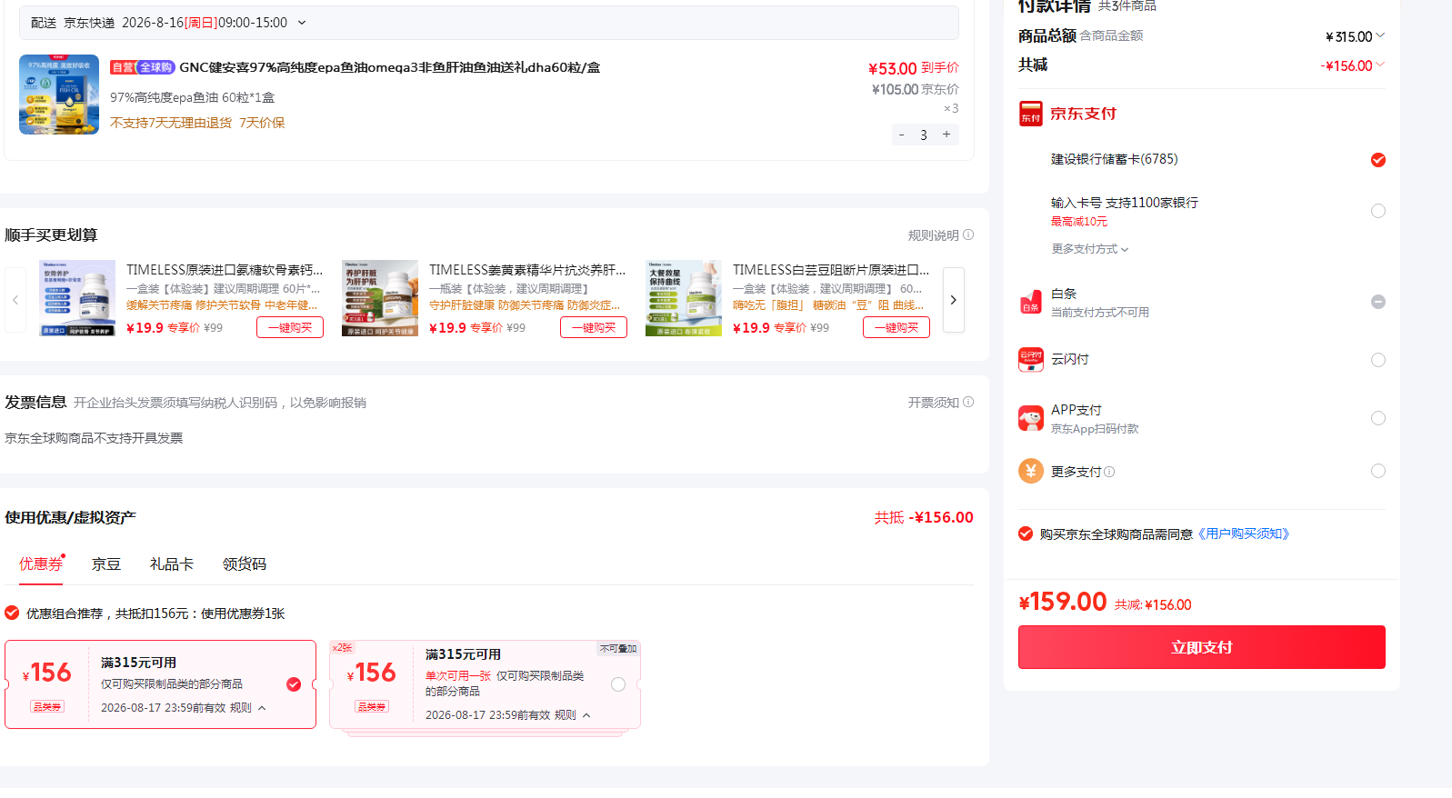Toggle the JD Global purchase agreement checkbox

[x=1026, y=534]
